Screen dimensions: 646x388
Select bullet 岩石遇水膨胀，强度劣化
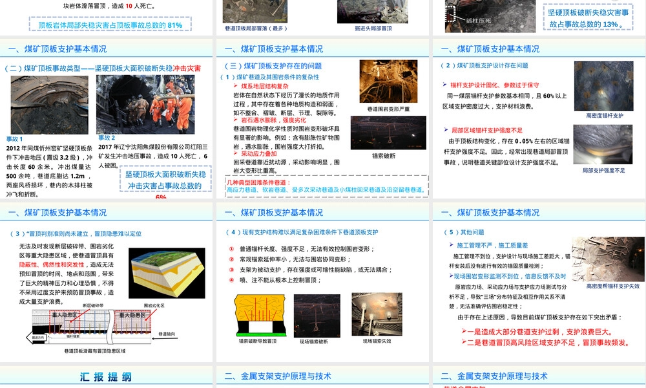coord(273,120)
